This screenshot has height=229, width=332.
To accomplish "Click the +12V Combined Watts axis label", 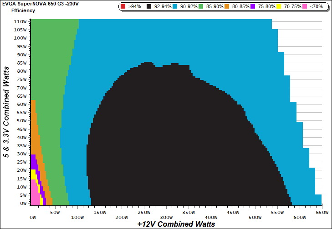I will click(176, 224).
